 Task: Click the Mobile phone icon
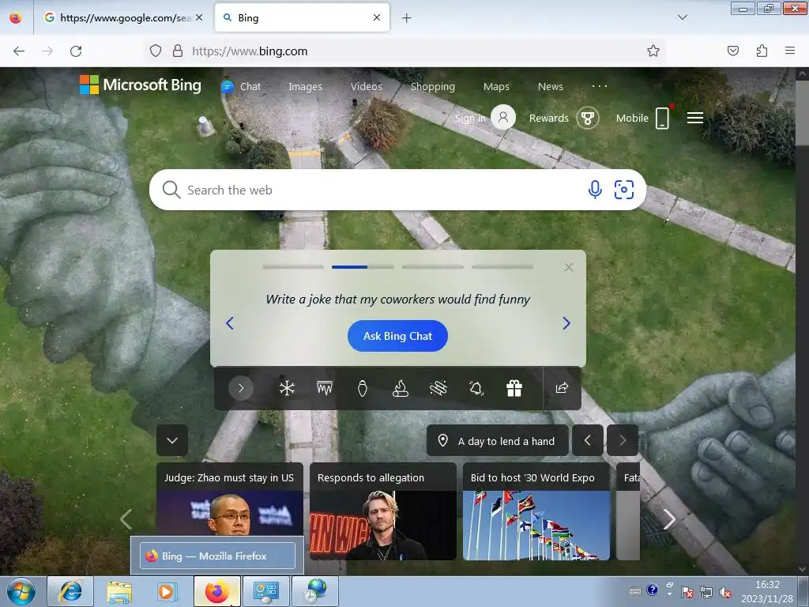coord(663,119)
